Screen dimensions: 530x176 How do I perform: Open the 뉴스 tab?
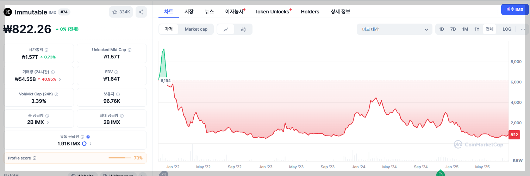coord(210,12)
